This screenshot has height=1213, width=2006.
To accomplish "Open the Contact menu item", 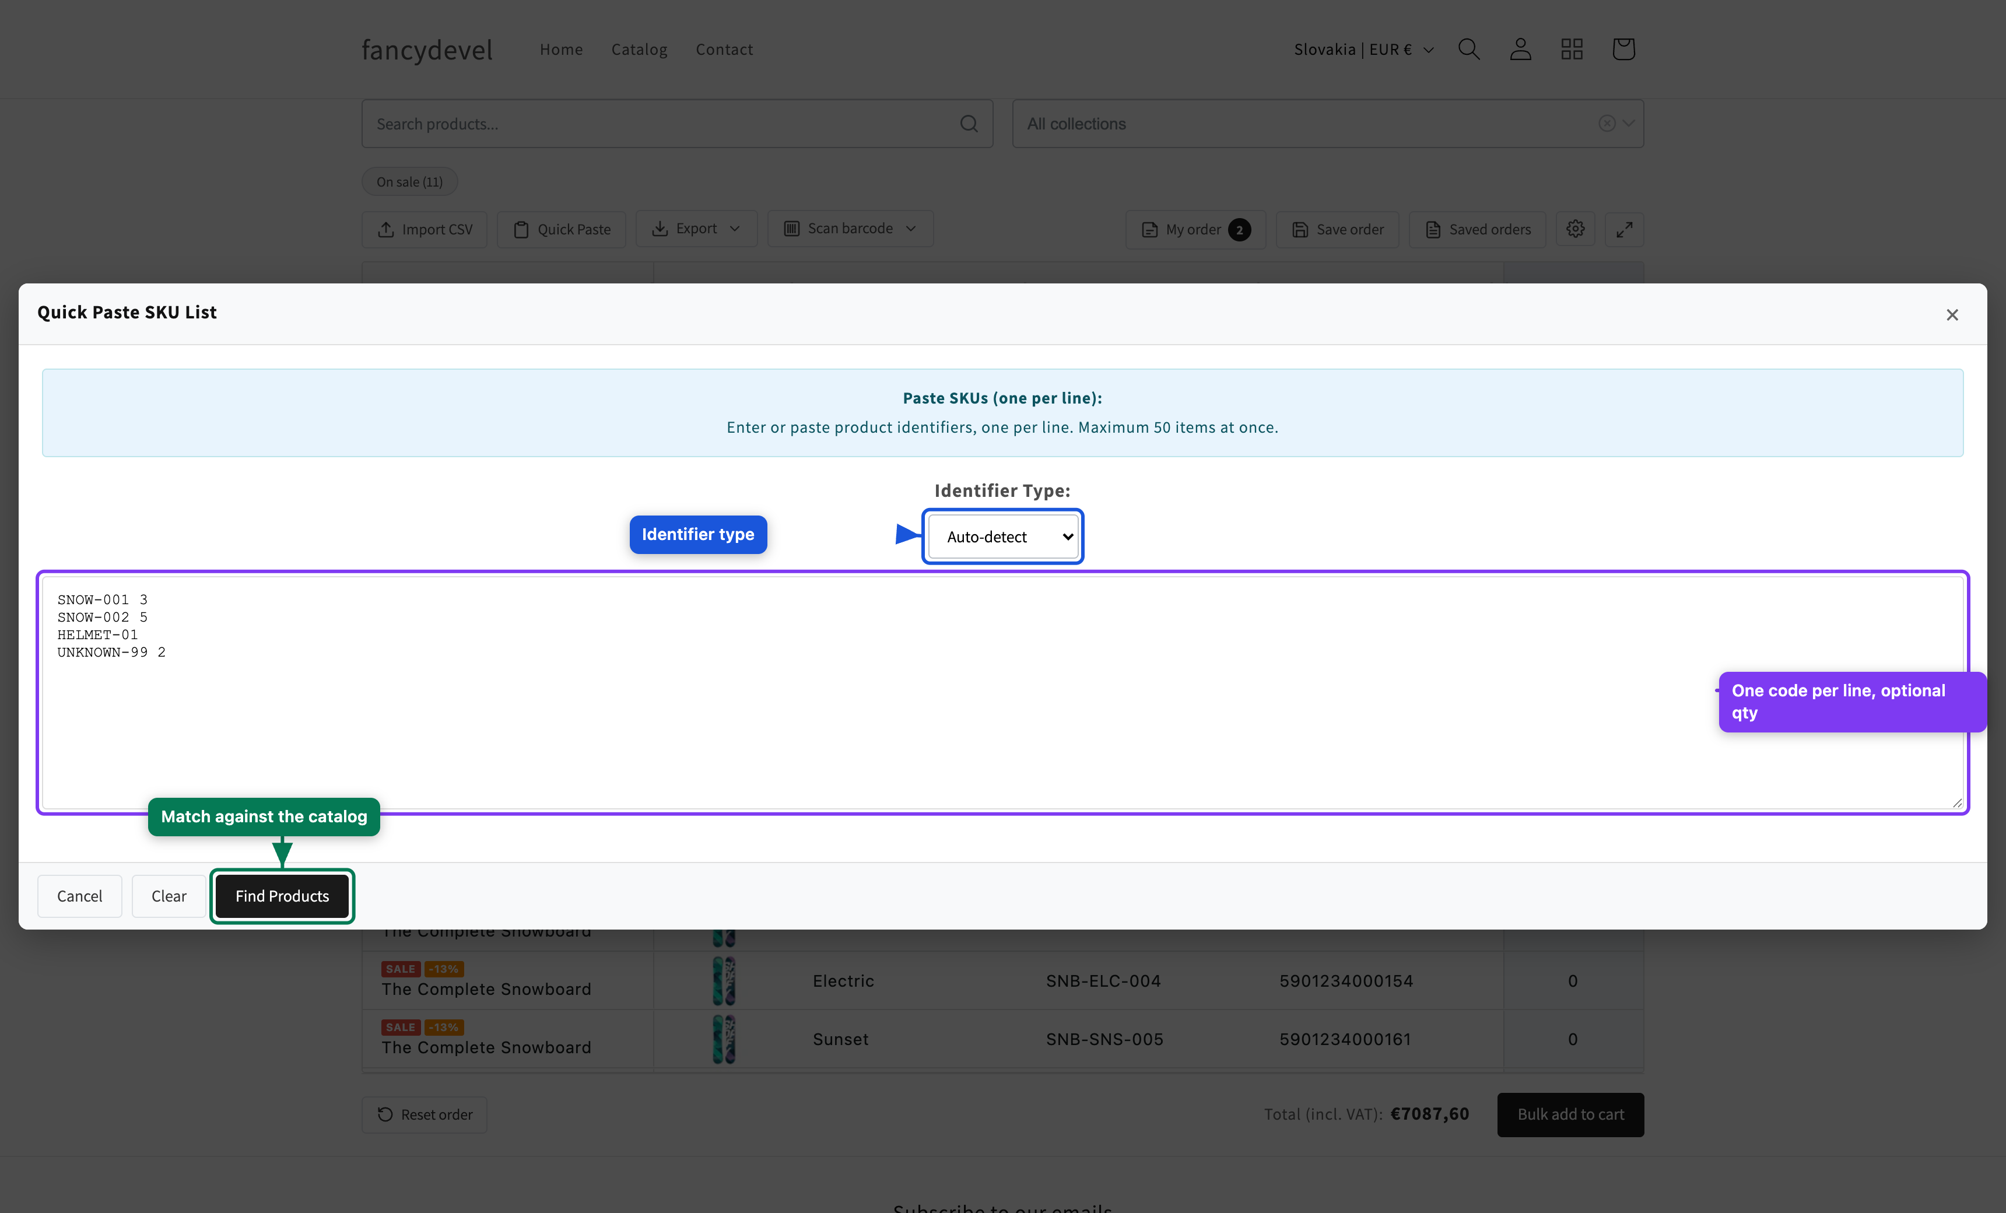I will 724,50.
